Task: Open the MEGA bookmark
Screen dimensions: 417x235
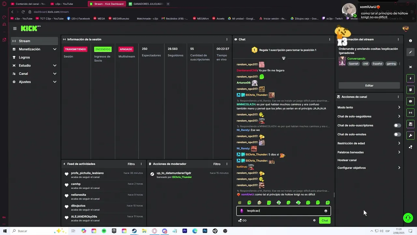Action: 99,19
